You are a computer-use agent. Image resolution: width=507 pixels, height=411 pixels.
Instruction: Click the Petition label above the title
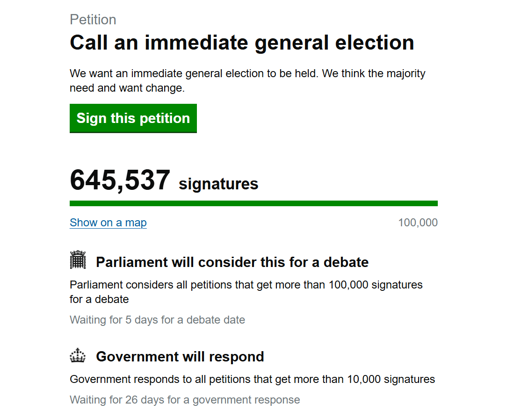pyautogui.click(x=93, y=20)
